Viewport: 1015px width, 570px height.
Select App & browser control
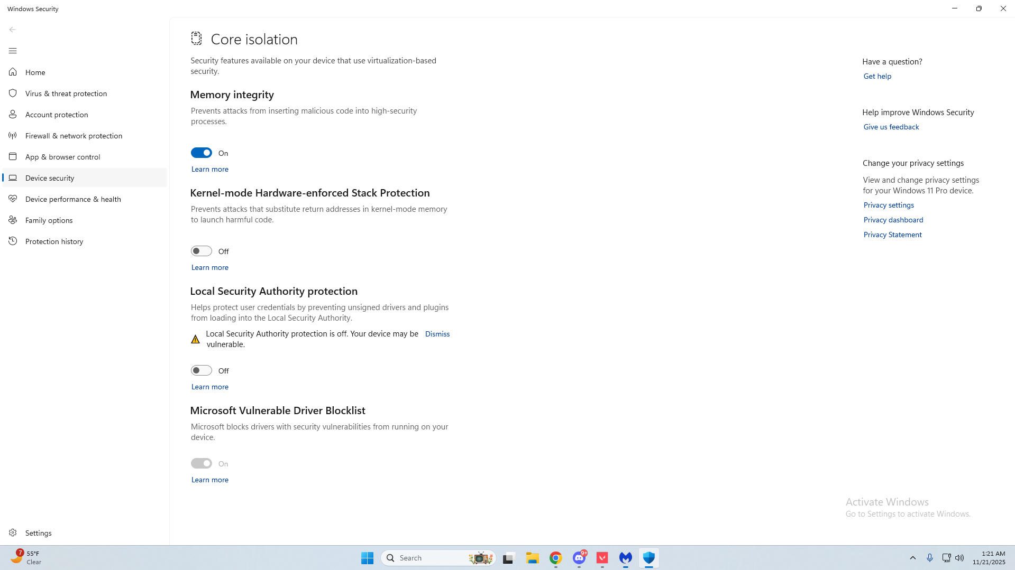[85, 156]
